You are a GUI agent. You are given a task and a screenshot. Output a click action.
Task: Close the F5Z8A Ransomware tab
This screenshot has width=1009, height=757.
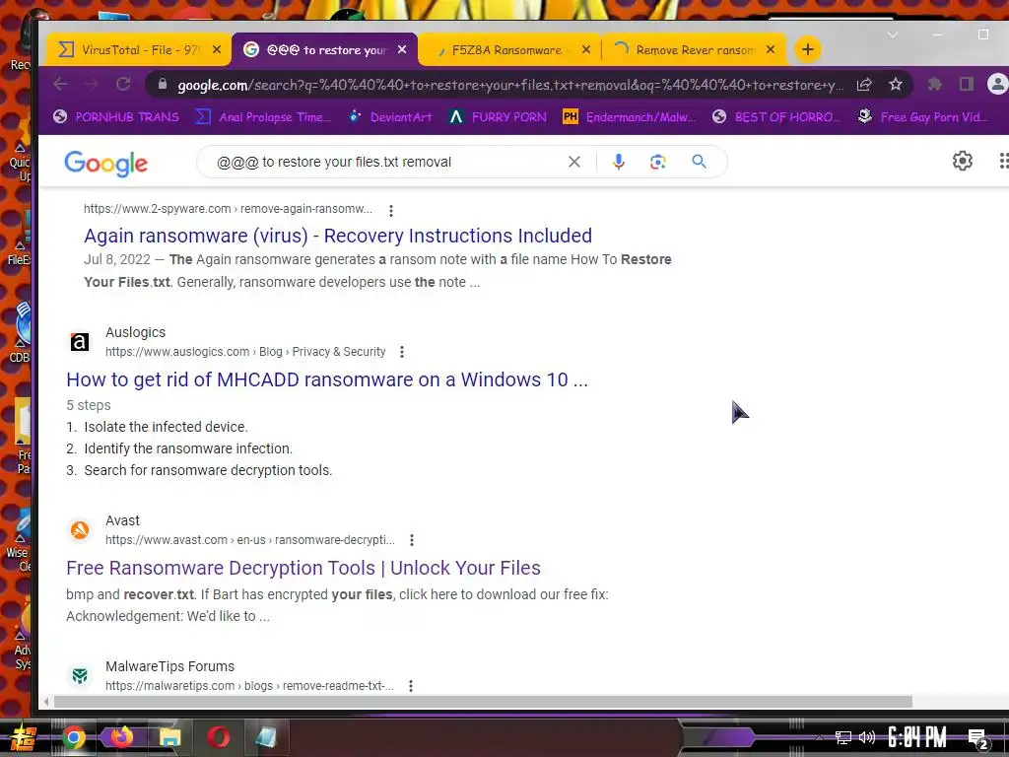(585, 49)
